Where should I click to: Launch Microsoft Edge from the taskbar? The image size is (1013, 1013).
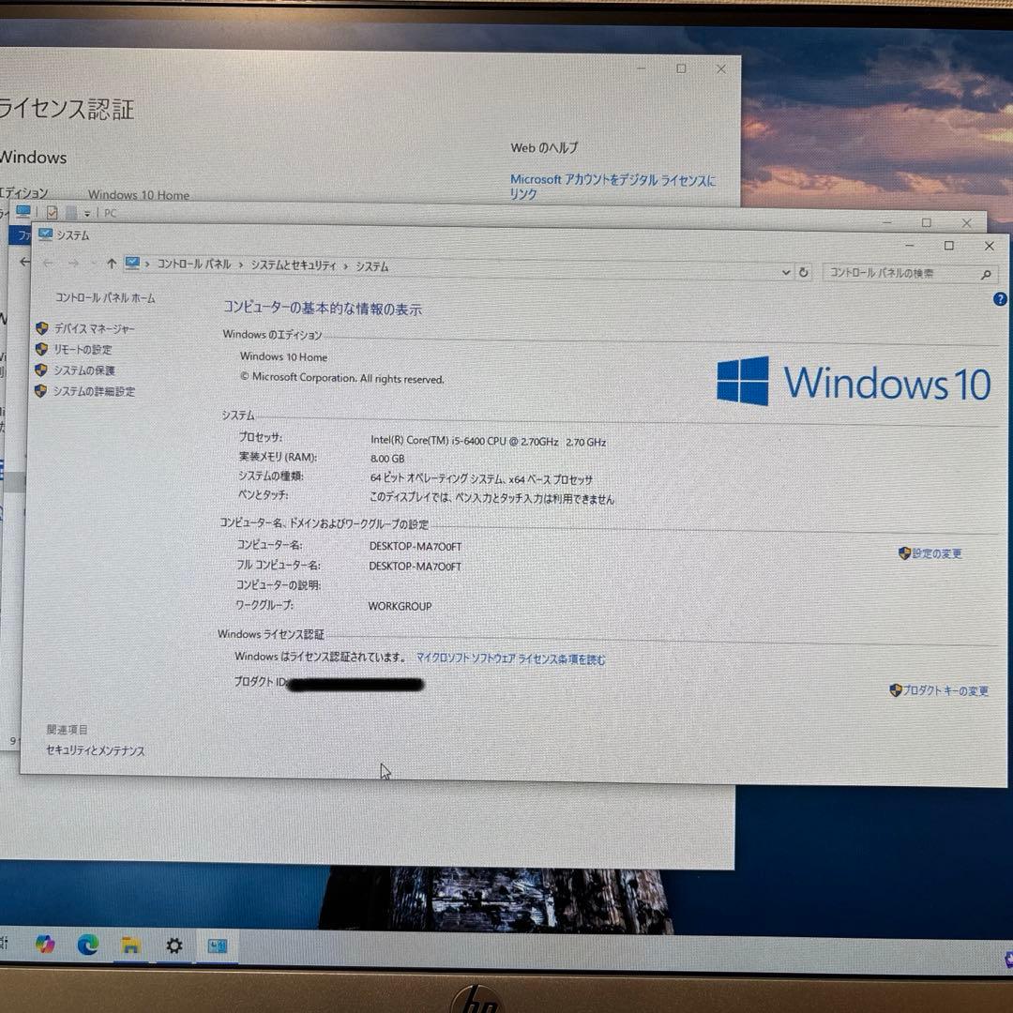coord(89,945)
